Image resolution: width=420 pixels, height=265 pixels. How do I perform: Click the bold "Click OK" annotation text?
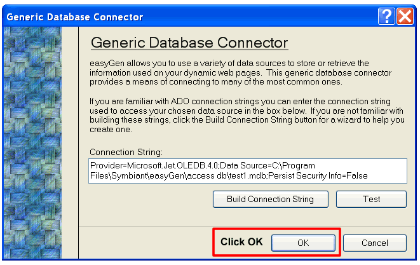pos(241,241)
